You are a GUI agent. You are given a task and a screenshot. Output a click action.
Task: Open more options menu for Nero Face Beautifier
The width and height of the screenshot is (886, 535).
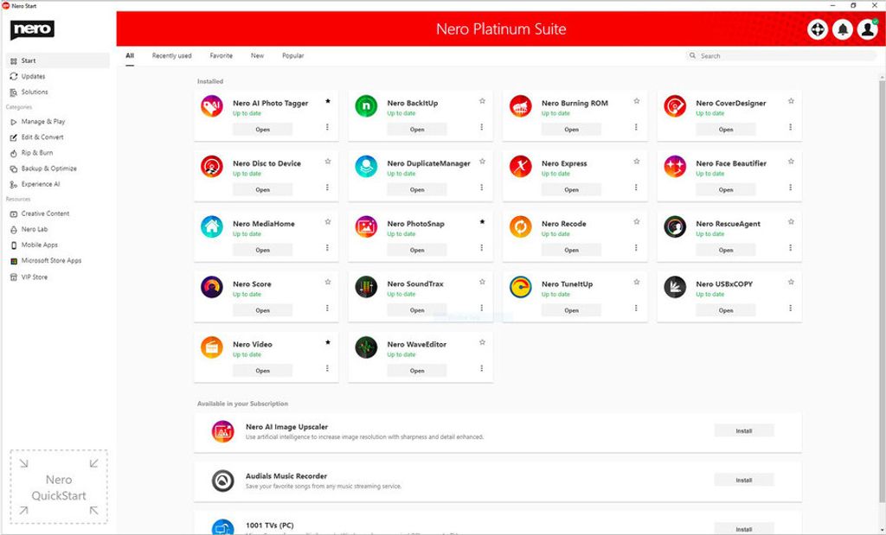pyautogui.click(x=790, y=188)
